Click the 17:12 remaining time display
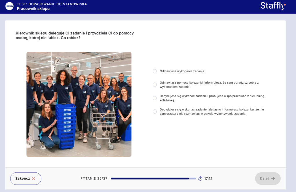Image resolution: width=296 pixels, height=192 pixels. pyautogui.click(x=208, y=179)
